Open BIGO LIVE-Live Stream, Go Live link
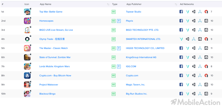 pos(56,30)
